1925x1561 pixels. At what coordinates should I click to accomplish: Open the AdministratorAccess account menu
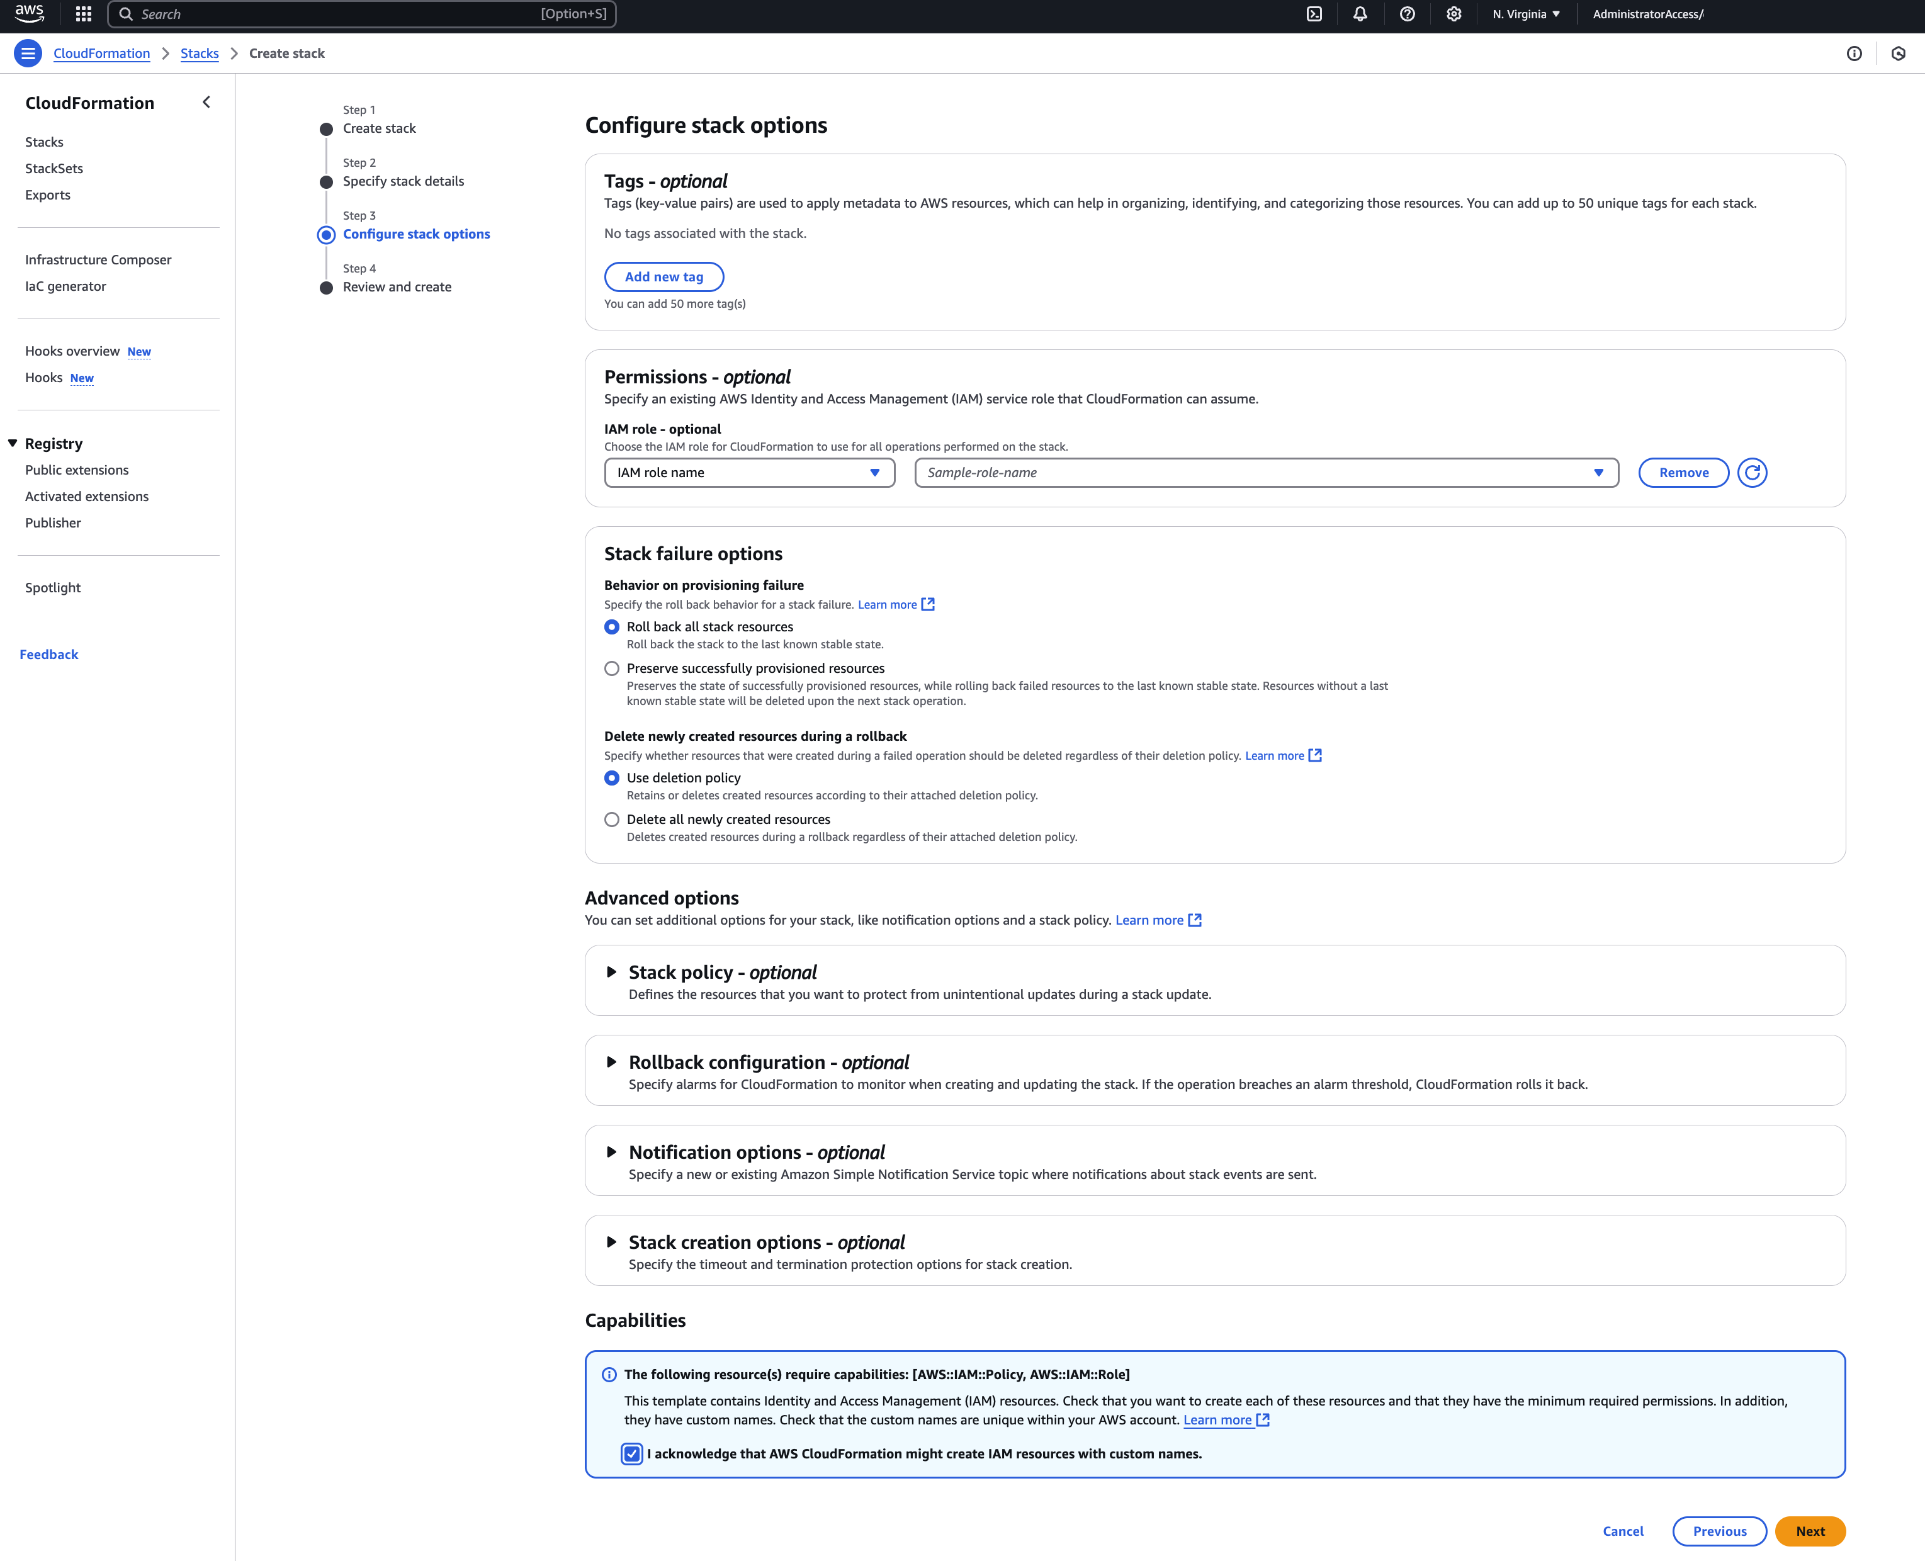pyautogui.click(x=1647, y=13)
